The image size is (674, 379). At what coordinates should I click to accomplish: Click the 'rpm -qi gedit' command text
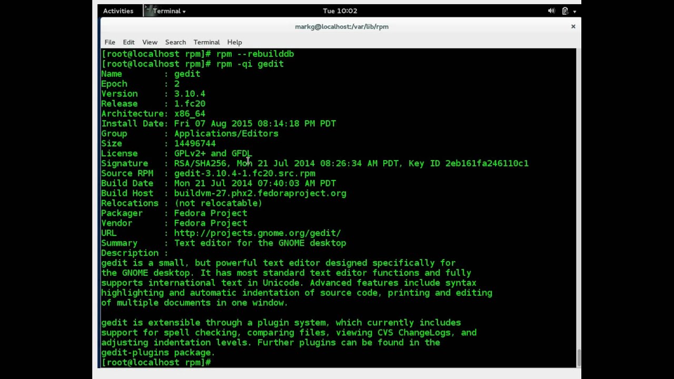click(x=250, y=64)
